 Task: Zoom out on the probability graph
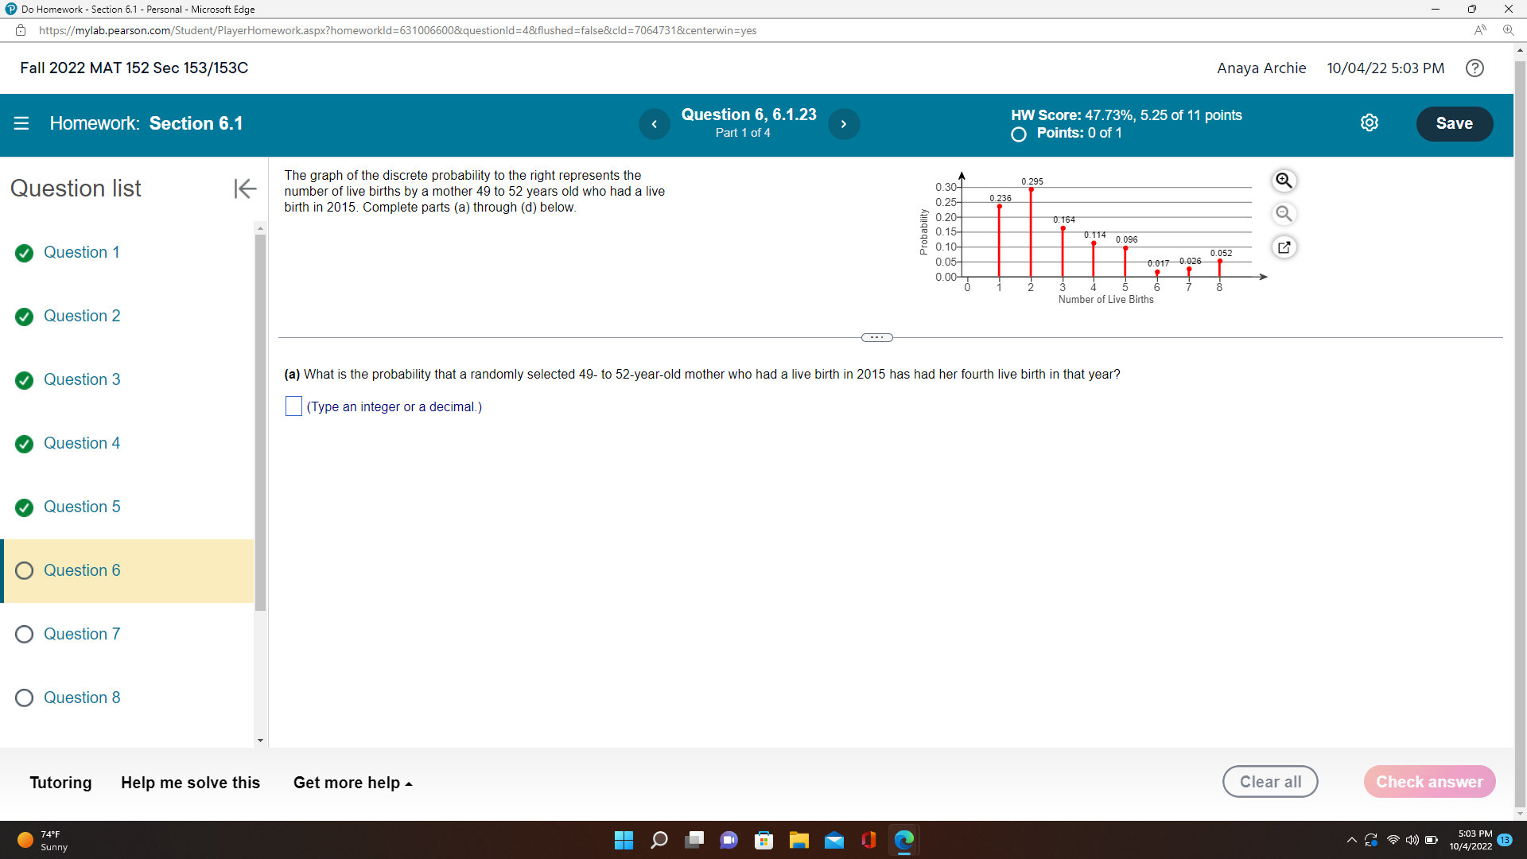pyautogui.click(x=1284, y=213)
